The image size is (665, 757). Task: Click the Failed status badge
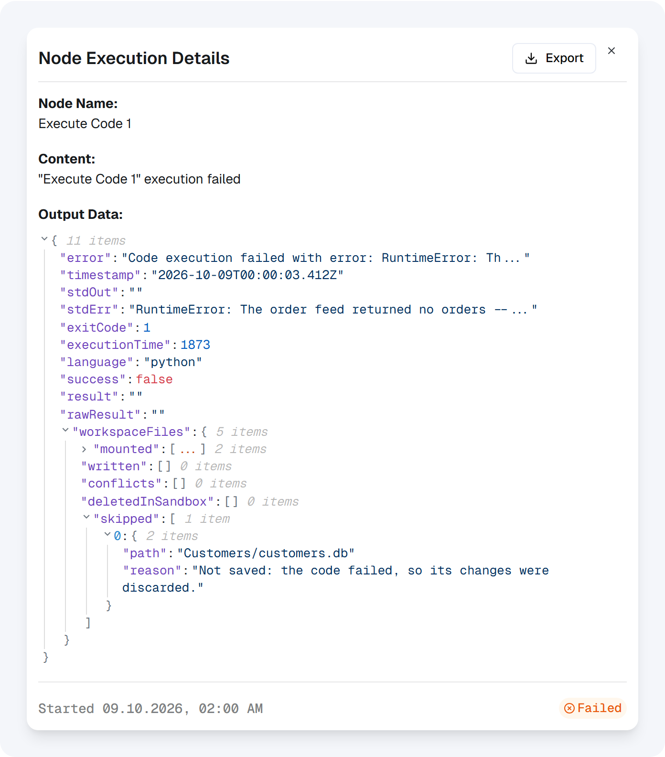click(x=592, y=708)
